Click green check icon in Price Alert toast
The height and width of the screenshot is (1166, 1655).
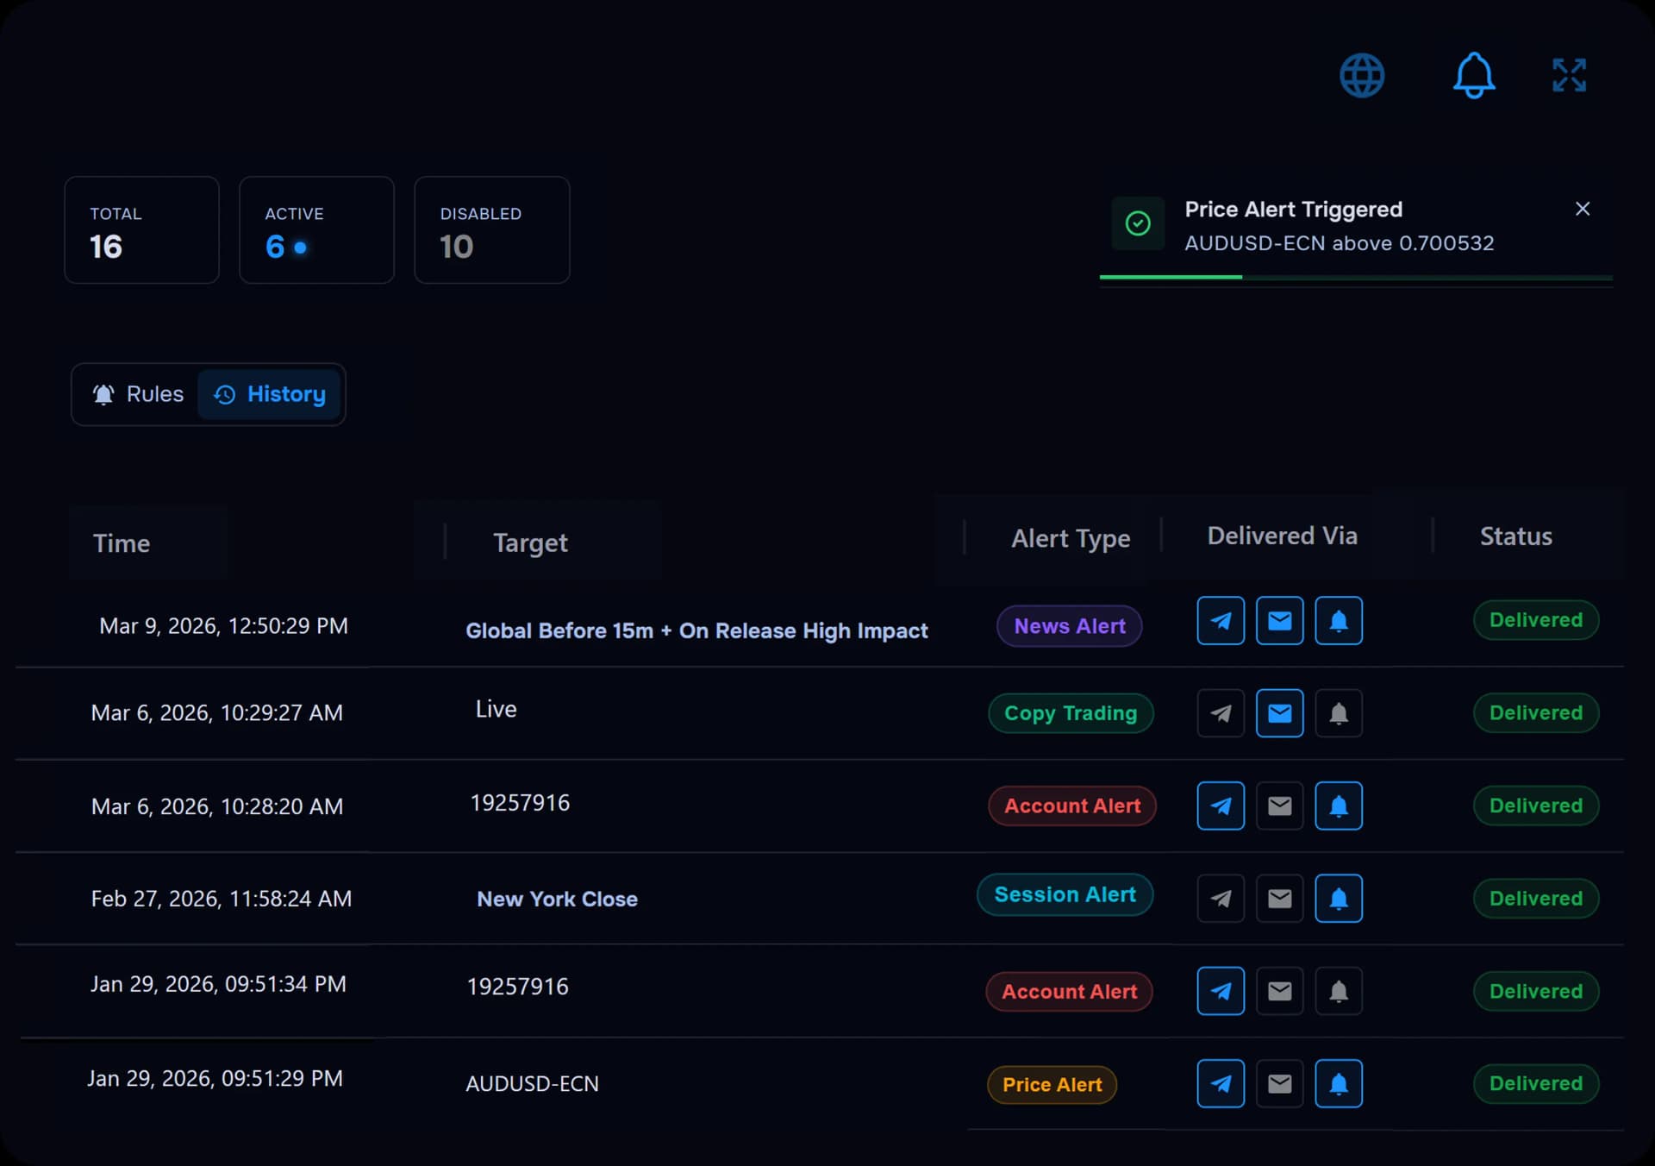pyautogui.click(x=1138, y=224)
